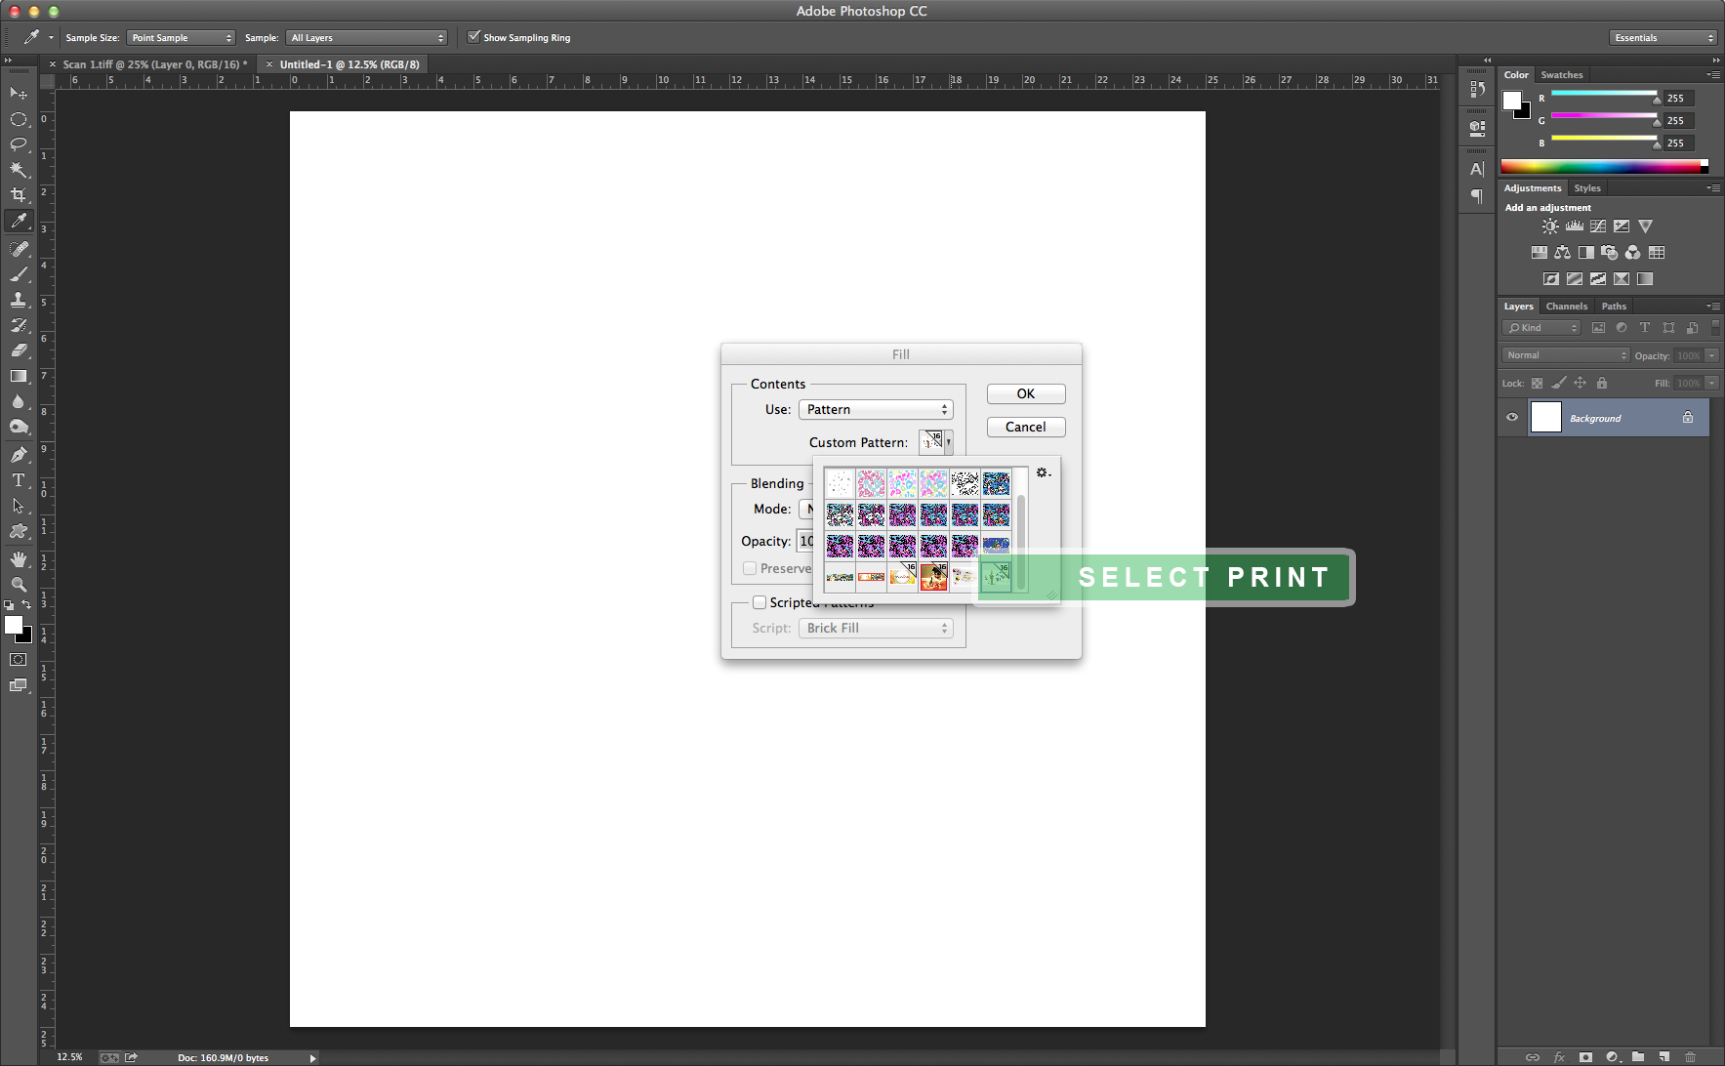Screen dimensions: 1725x1066
Task: Select the Healing Brush tool
Action: click(19, 249)
